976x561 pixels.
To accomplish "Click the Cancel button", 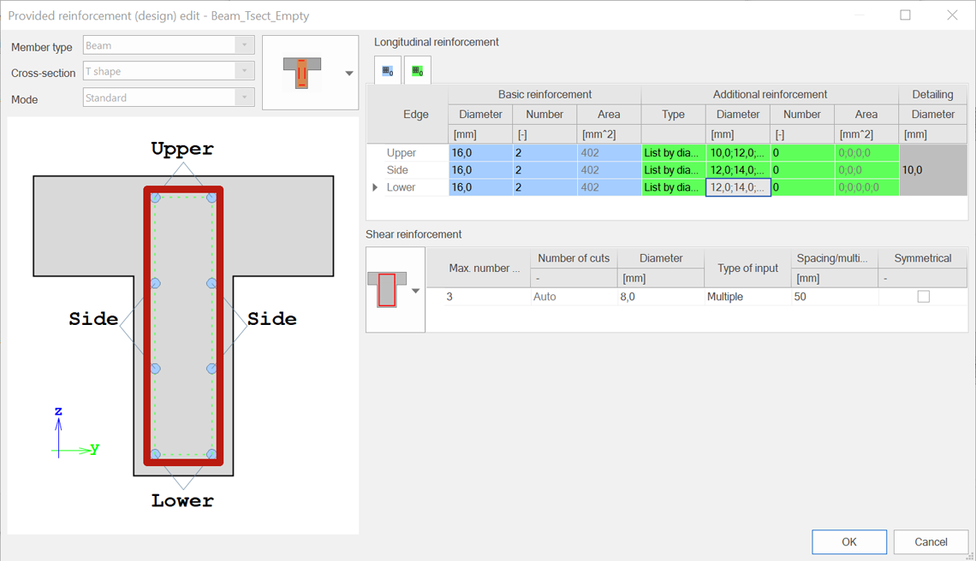I will (931, 541).
